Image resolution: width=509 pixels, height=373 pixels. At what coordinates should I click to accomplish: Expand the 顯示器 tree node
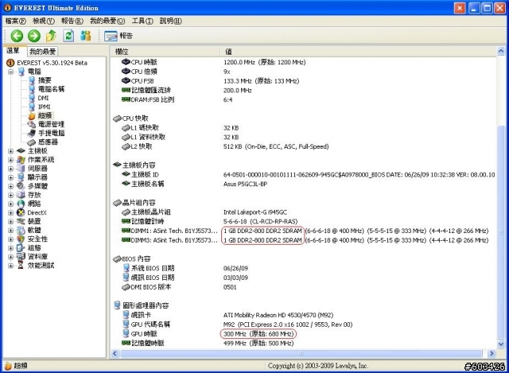(x=10, y=177)
